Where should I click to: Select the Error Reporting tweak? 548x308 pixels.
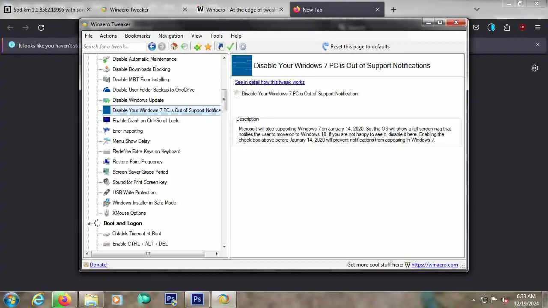point(128,131)
